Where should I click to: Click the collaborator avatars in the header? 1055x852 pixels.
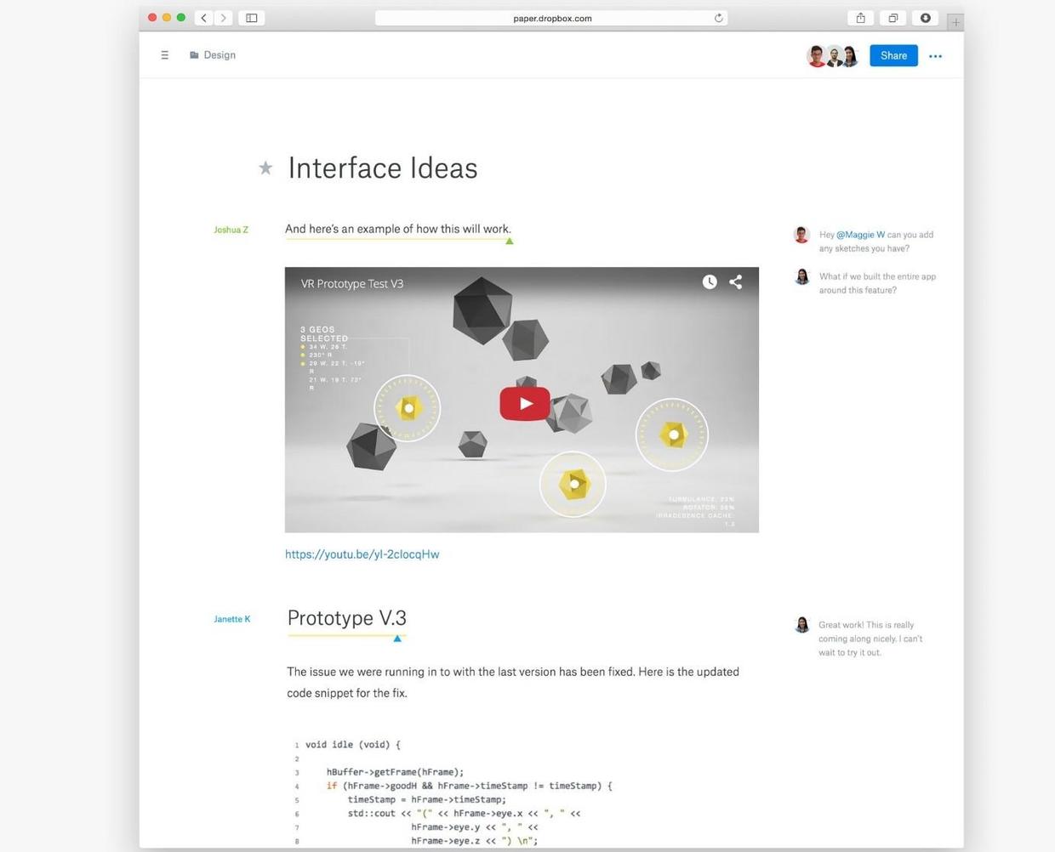click(833, 56)
